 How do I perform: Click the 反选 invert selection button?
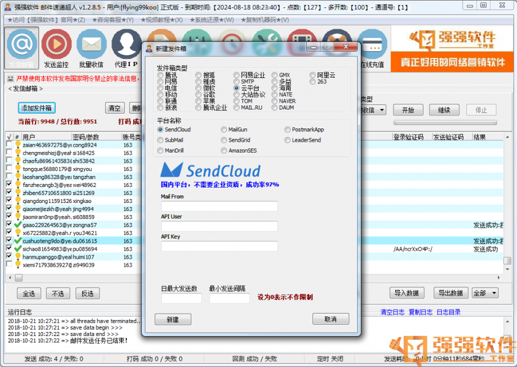pos(87,293)
